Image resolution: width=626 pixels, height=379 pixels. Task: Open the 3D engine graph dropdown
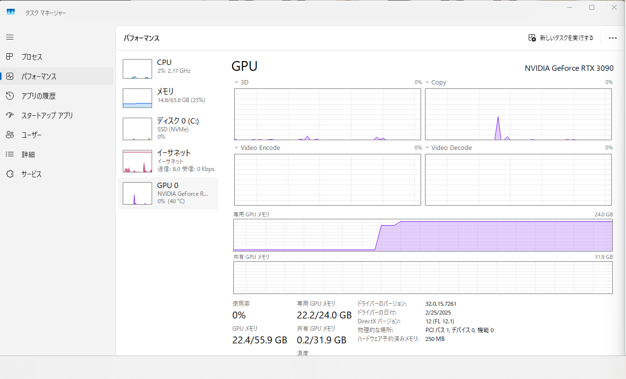237,82
